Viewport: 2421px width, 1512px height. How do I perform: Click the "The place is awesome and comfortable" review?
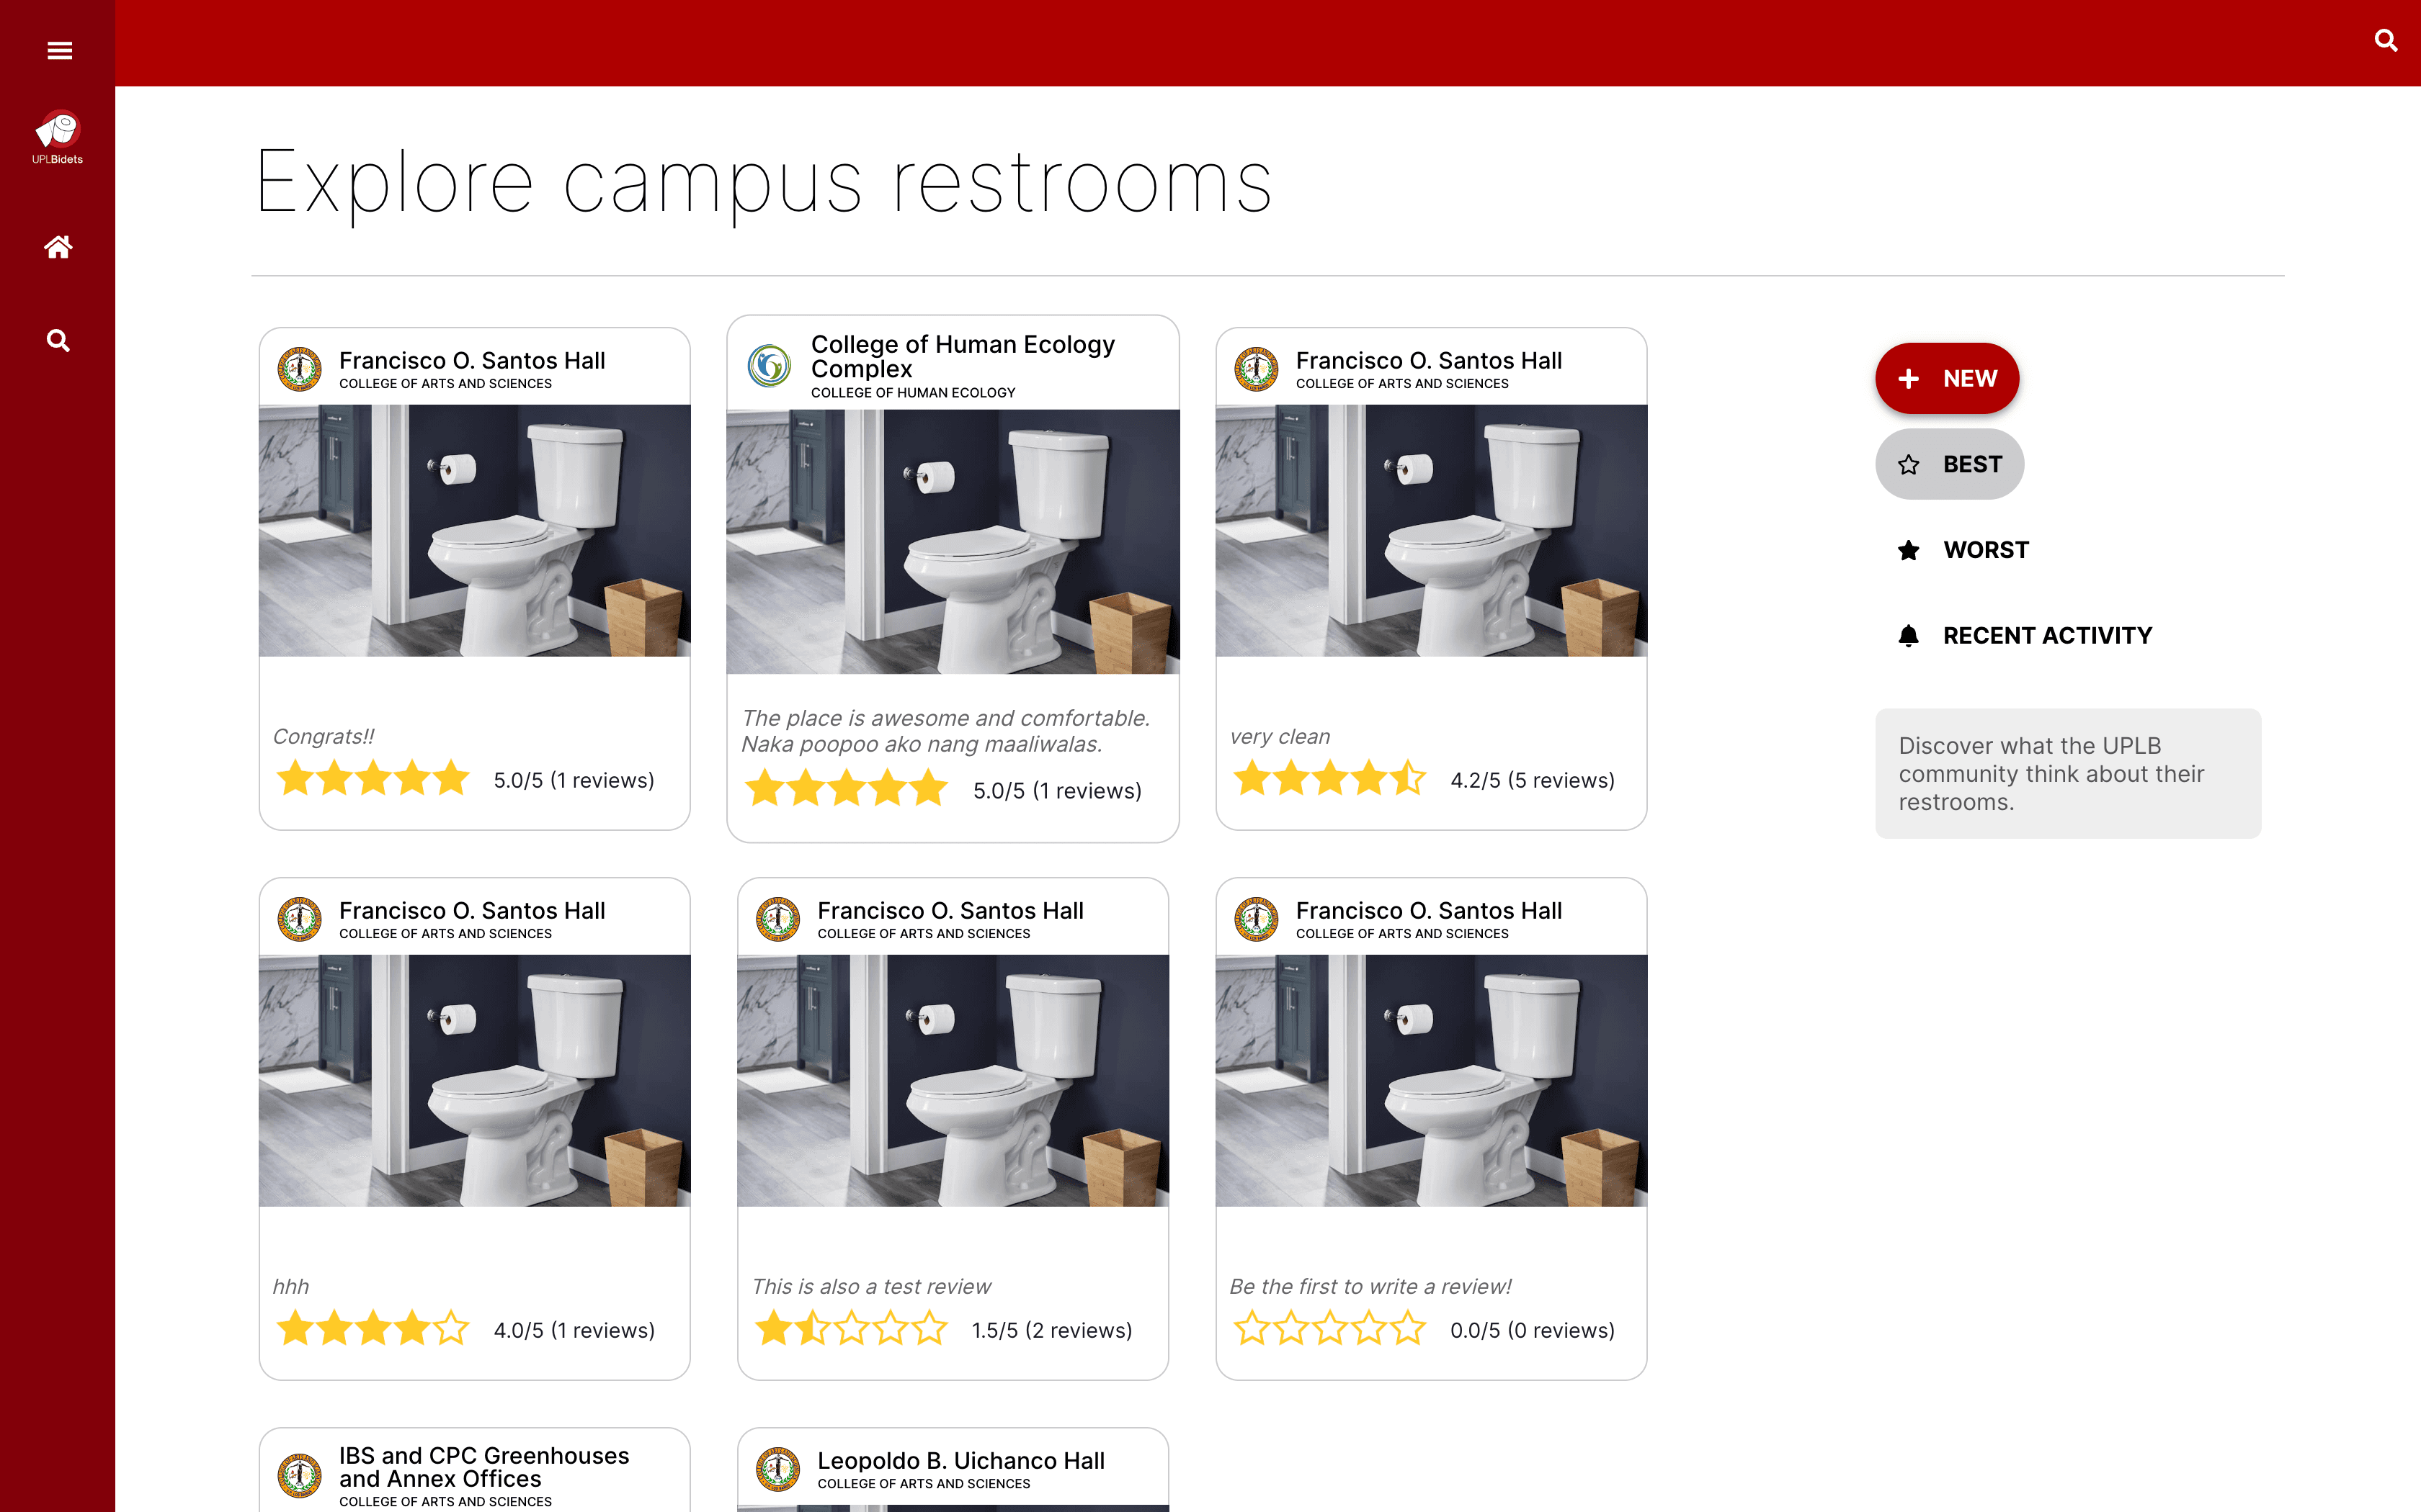945,731
